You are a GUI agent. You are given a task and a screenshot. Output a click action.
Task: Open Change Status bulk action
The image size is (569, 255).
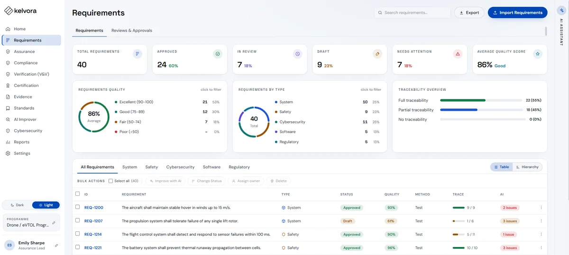point(206,181)
